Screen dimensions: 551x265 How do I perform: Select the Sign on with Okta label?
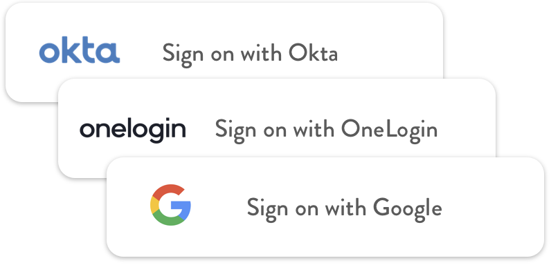[x=250, y=54]
